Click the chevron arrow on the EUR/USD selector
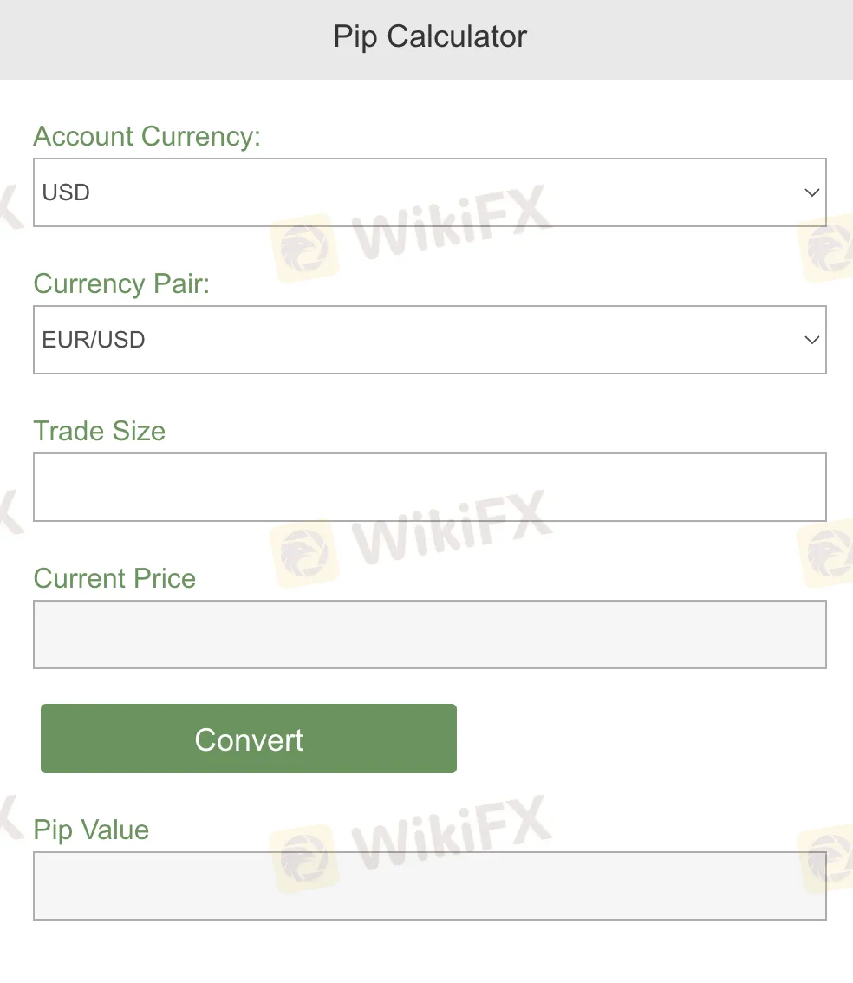This screenshot has width=853, height=983. point(811,340)
